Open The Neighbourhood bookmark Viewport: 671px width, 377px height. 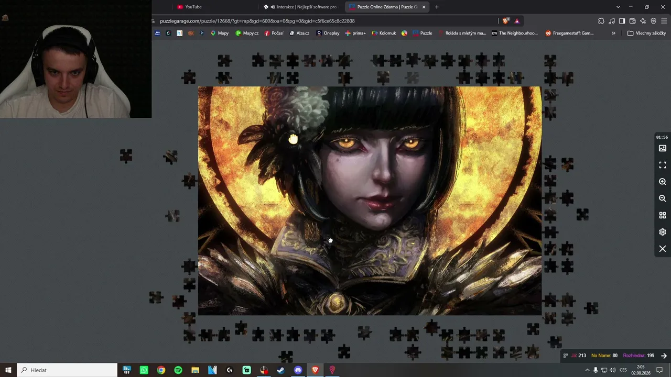515,33
